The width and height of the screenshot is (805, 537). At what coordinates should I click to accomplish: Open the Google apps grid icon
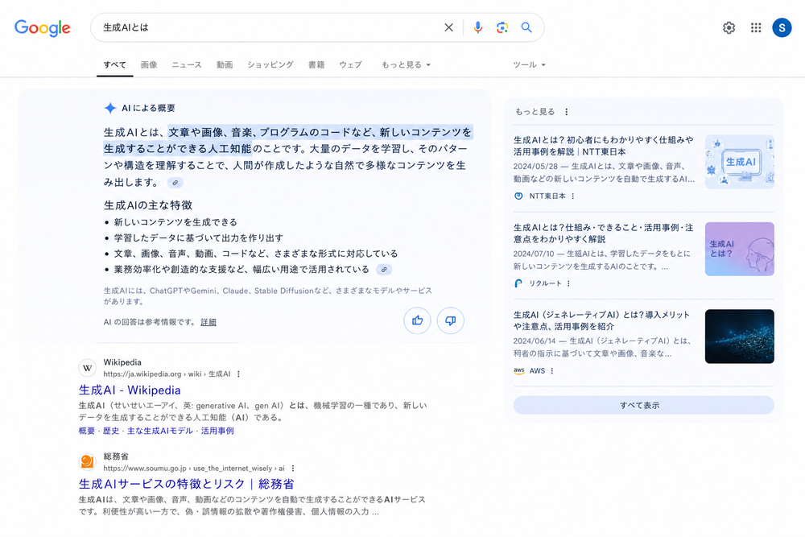tap(756, 27)
